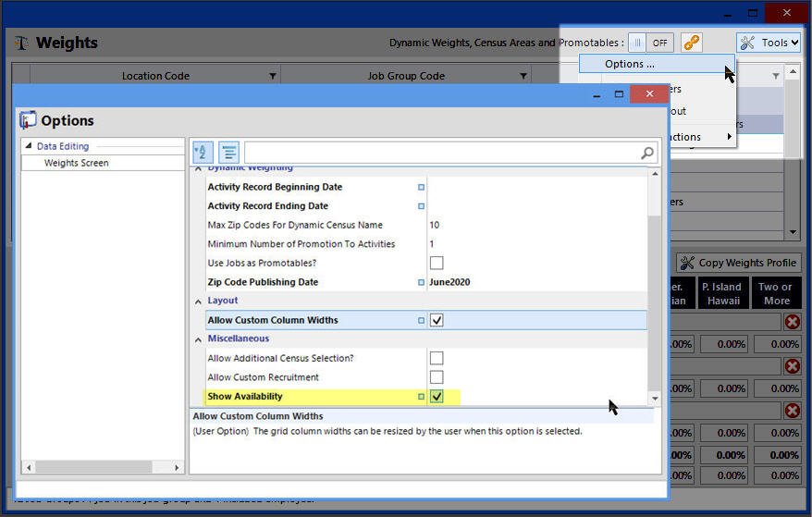Click left arrow of Options tree scrollbar

coord(29,467)
